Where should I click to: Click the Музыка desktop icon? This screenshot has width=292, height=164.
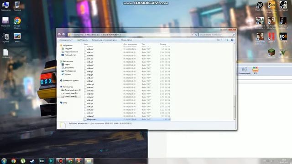point(5,38)
